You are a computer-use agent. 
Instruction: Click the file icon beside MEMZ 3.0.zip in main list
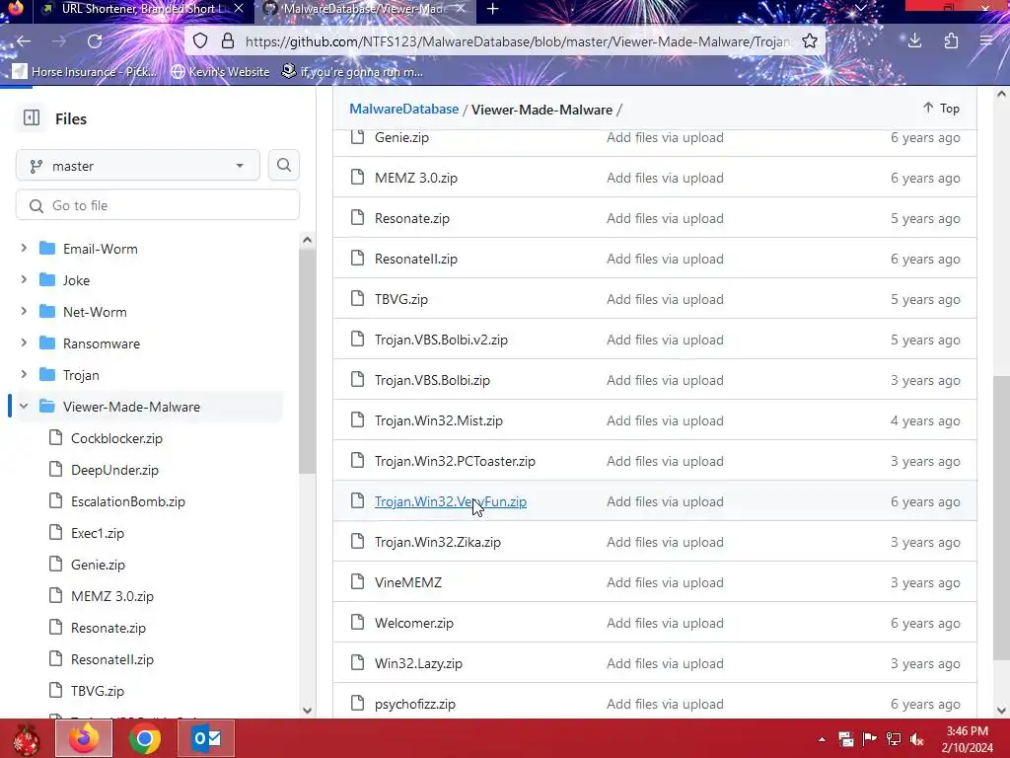tap(357, 178)
